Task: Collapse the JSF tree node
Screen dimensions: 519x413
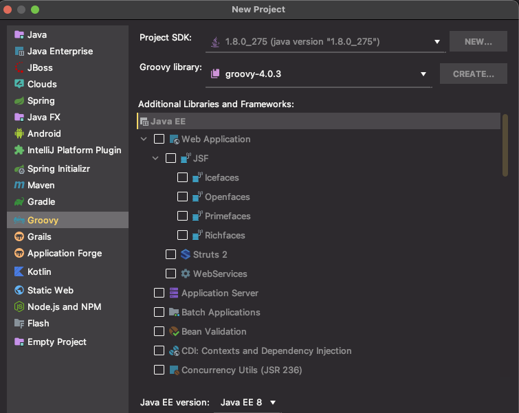Action: point(155,158)
